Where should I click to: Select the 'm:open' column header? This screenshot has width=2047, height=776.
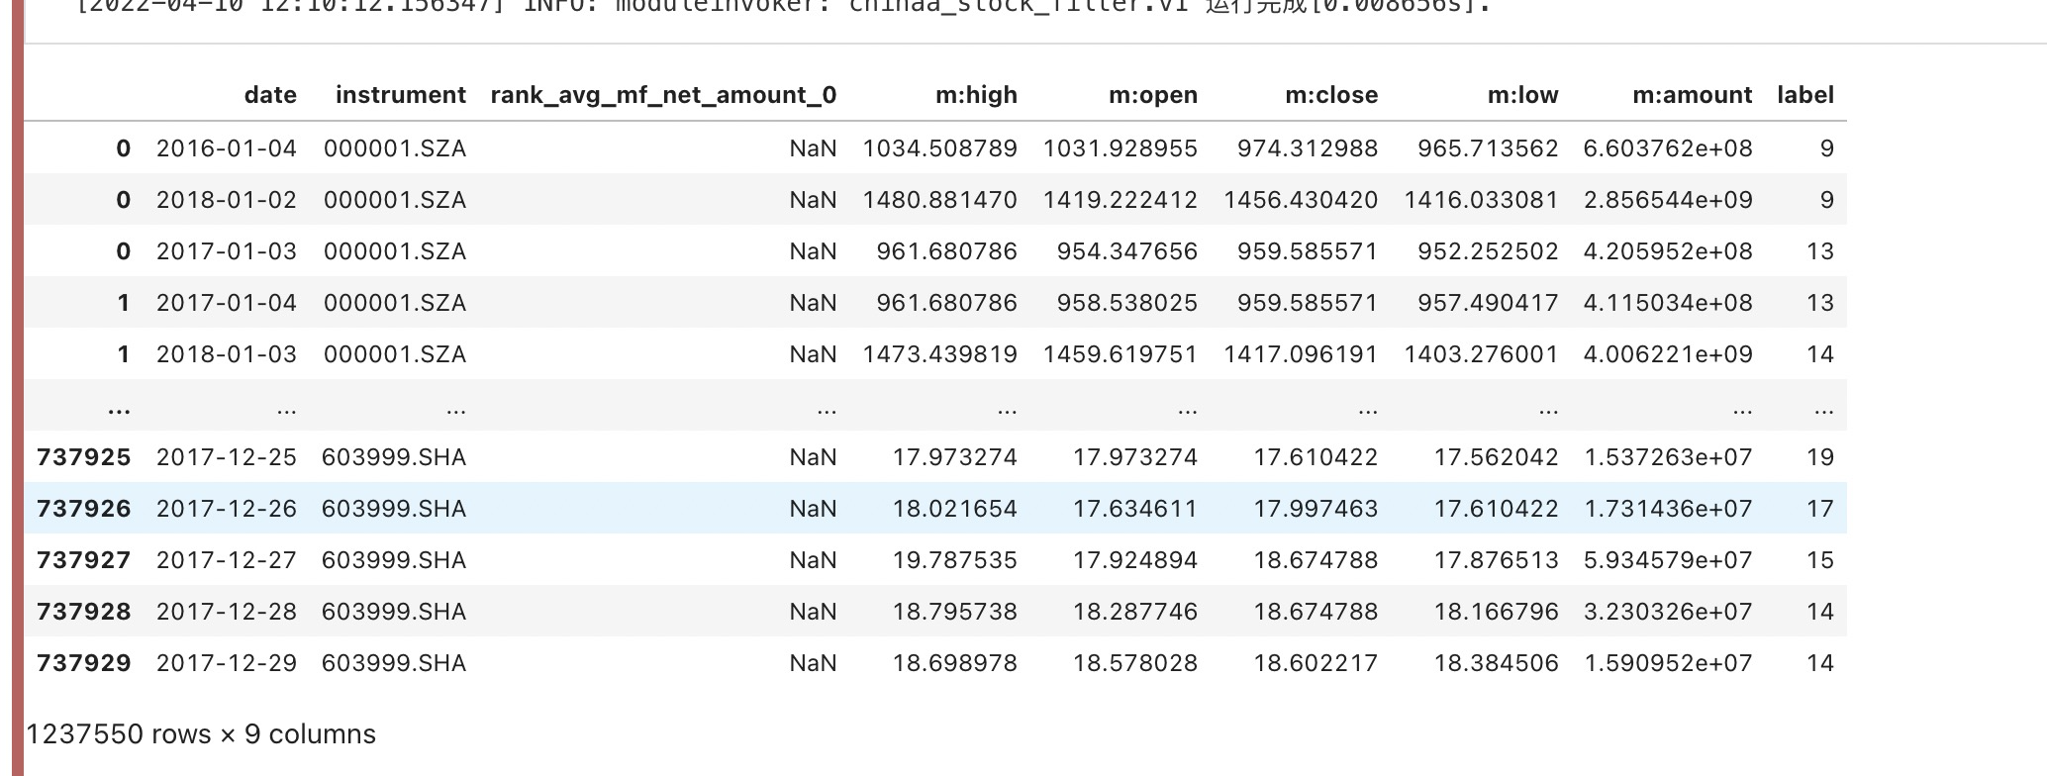1152,95
